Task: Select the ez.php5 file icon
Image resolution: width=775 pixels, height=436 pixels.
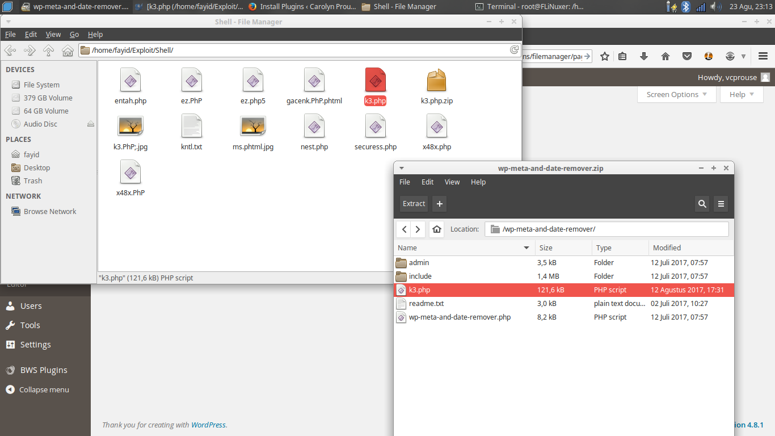Action: [253, 80]
